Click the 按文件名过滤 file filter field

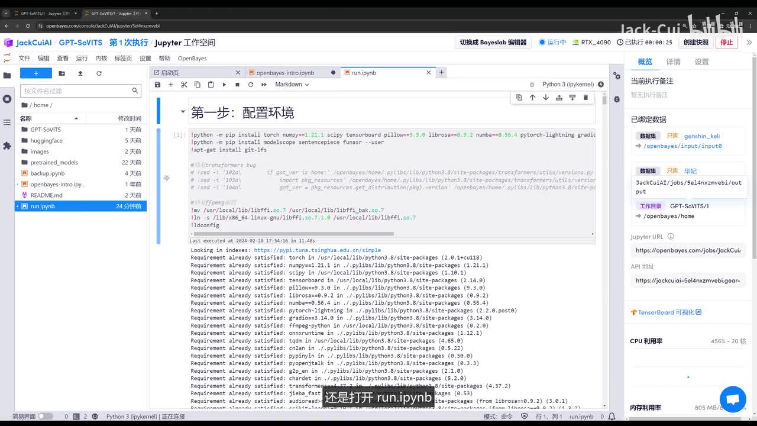[x=76, y=91]
